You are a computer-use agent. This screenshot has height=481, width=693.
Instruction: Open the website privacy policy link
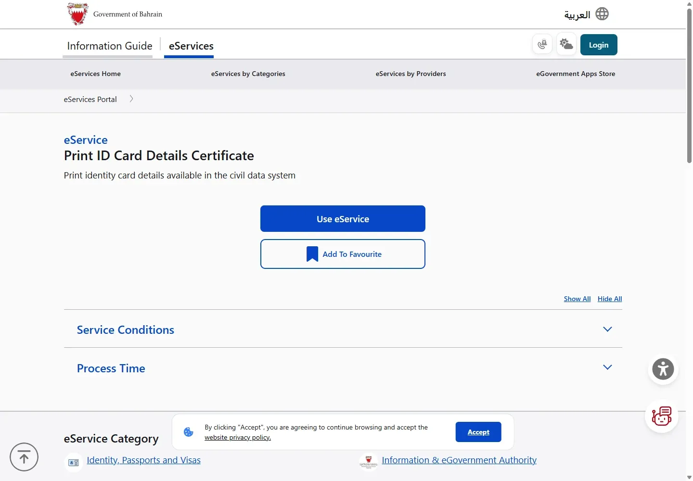coord(238,437)
